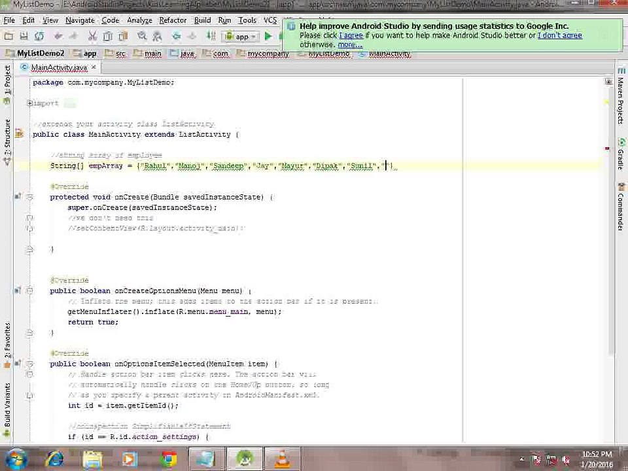Run the app with green play icon
Image resolution: width=628 pixels, height=471 pixels.
click(x=268, y=37)
